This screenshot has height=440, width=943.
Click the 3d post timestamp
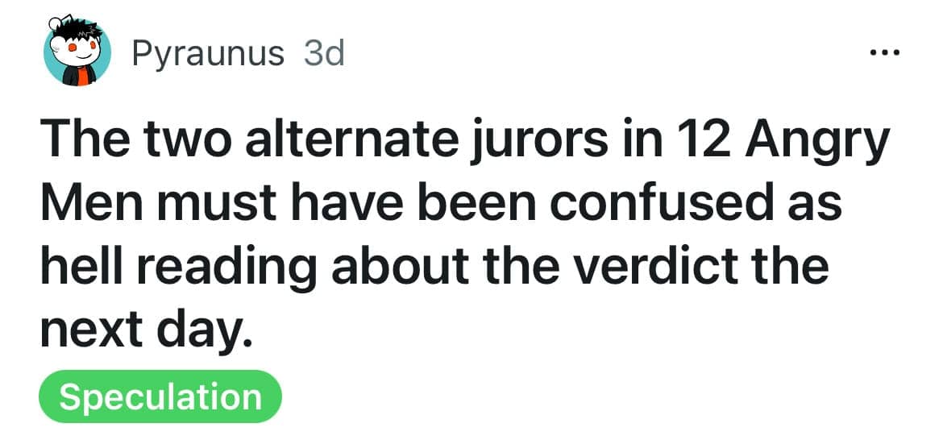pyautogui.click(x=325, y=54)
